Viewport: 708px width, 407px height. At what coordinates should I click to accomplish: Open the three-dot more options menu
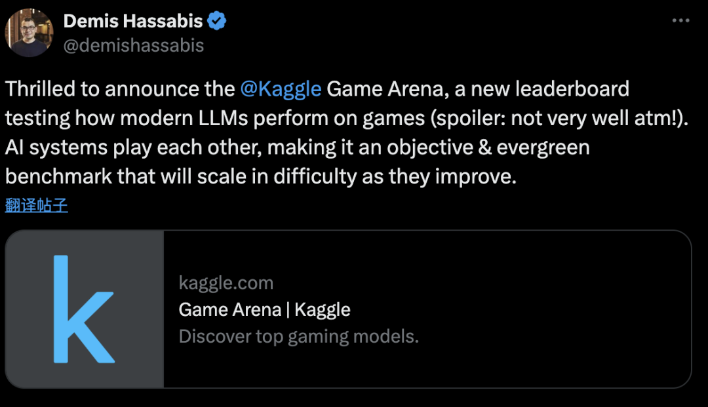tap(680, 21)
